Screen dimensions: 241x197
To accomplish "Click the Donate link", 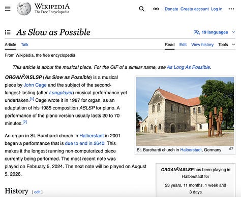I will (171, 9).
